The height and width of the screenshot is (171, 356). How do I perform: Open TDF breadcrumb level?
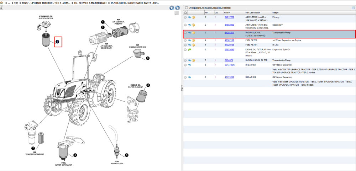[x=16, y=3]
